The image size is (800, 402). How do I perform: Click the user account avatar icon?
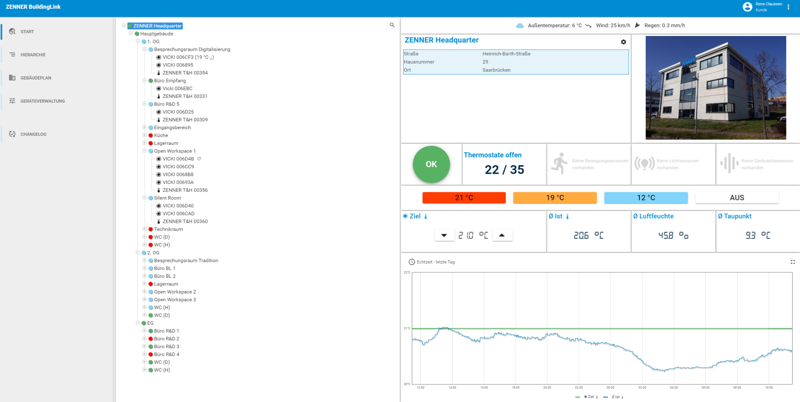click(747, 7)
